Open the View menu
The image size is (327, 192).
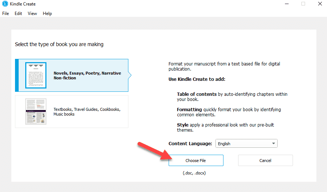pyautogui.click(x=32, y=14)
